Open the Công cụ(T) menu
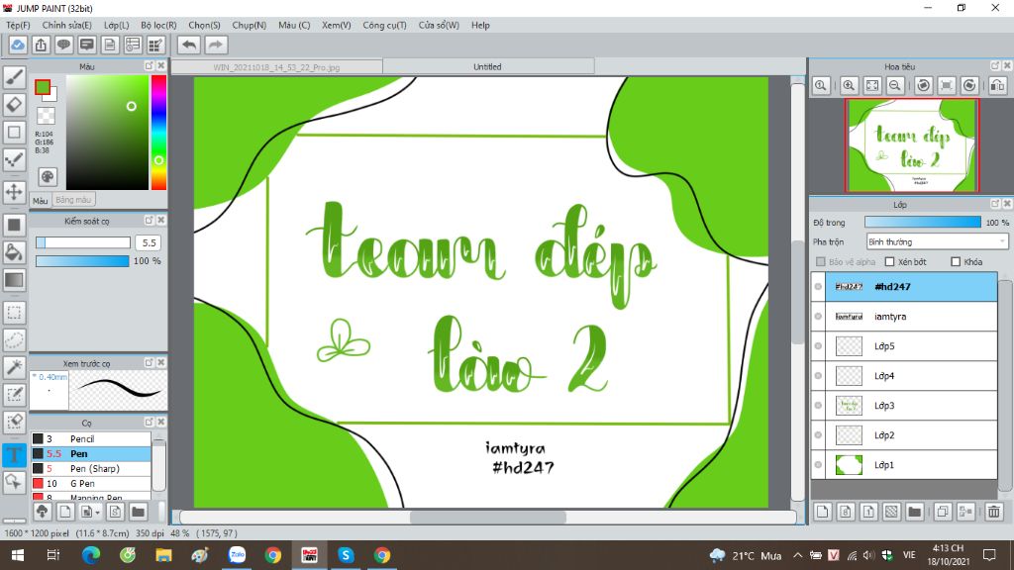Image resolution: width=1014 pixels, height=570 pixels. pos(384,25)
